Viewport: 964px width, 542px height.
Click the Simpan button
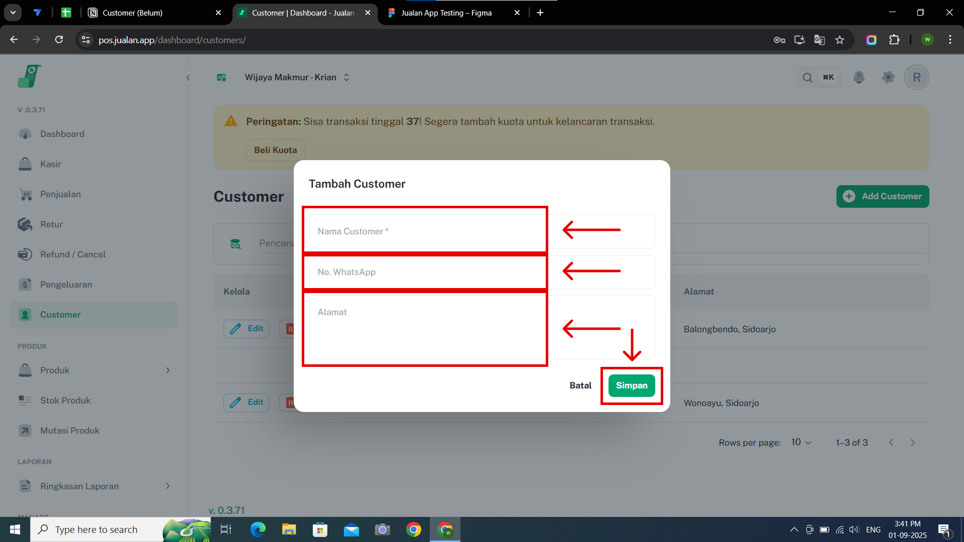click(631, 385)
